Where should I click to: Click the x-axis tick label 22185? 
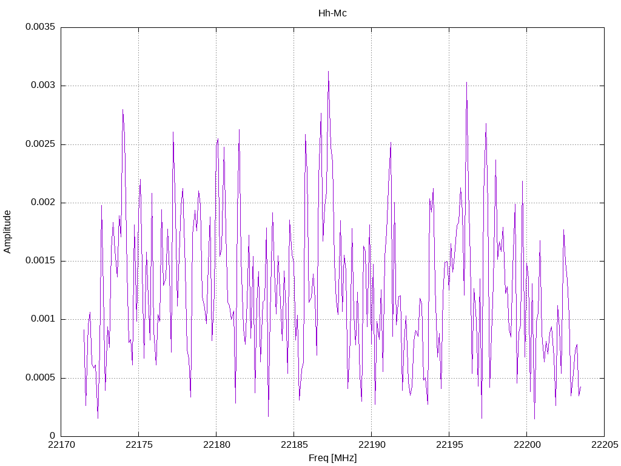294,445
